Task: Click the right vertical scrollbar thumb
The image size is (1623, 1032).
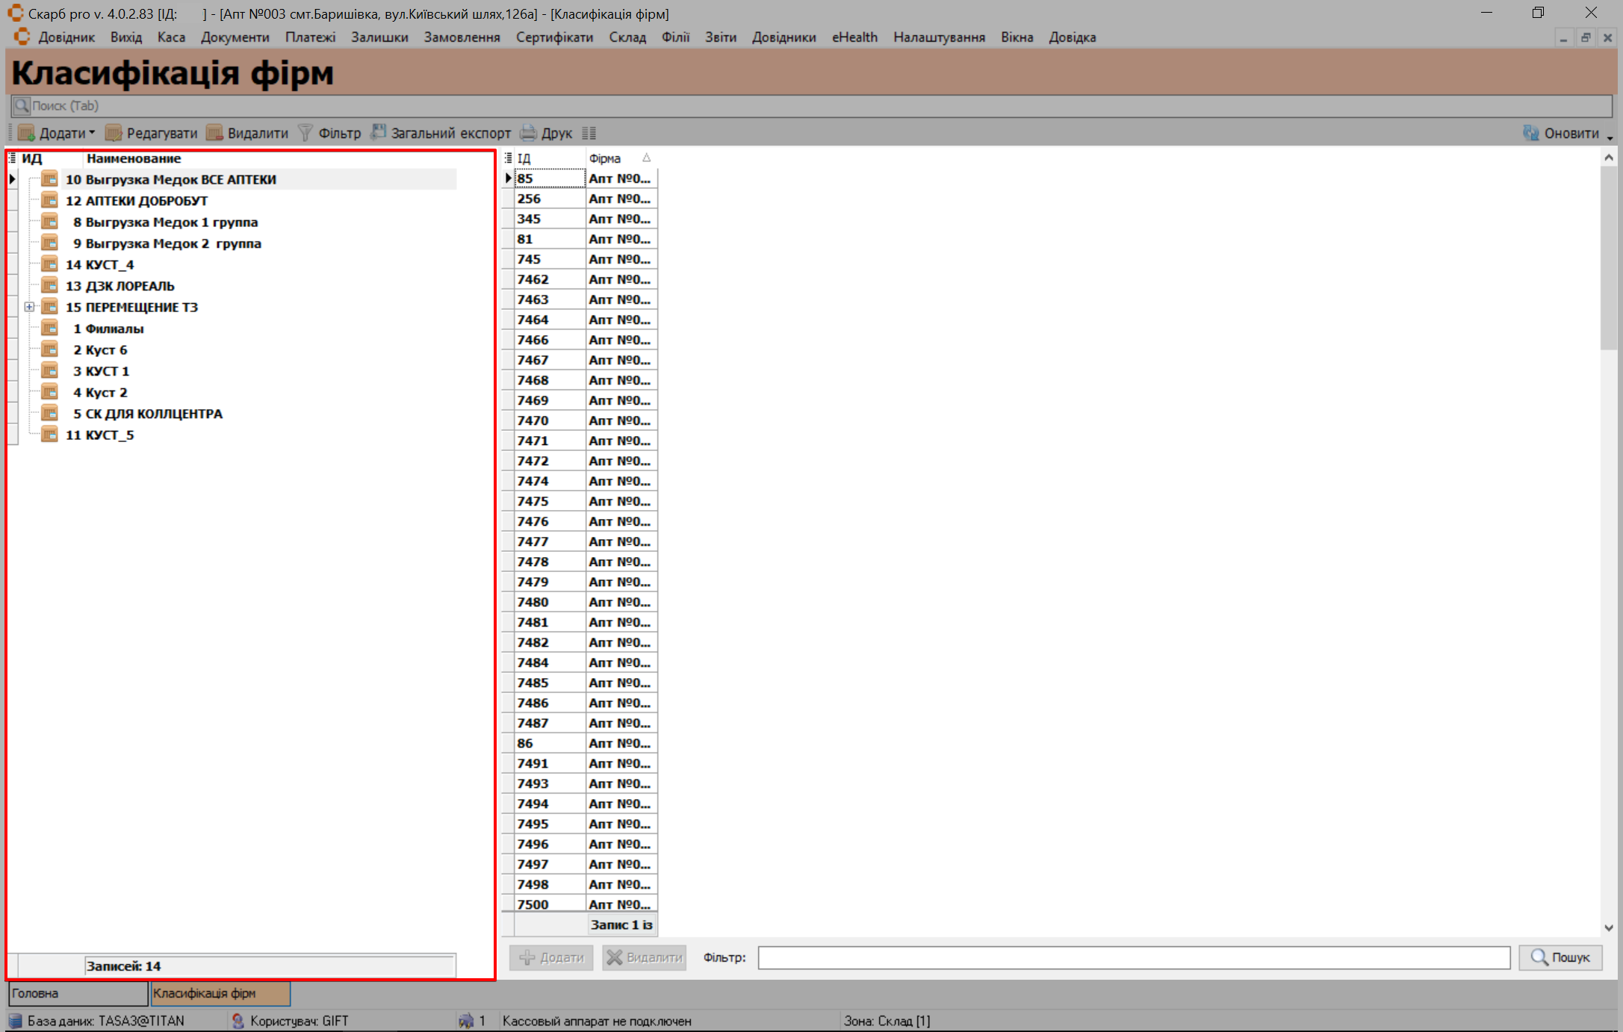Action: click(1608, 258)
